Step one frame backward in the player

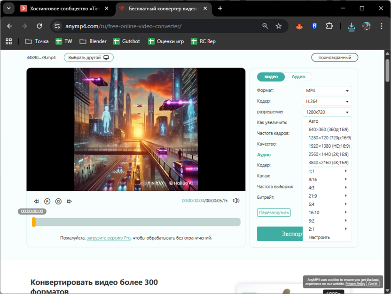pyautogui.click(x=36, y=201)
